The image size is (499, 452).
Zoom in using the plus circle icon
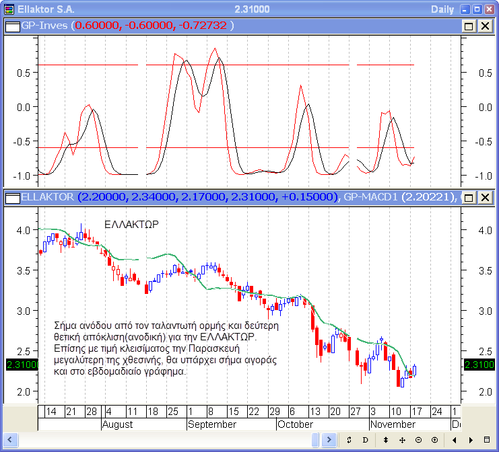tap(434, 440)
